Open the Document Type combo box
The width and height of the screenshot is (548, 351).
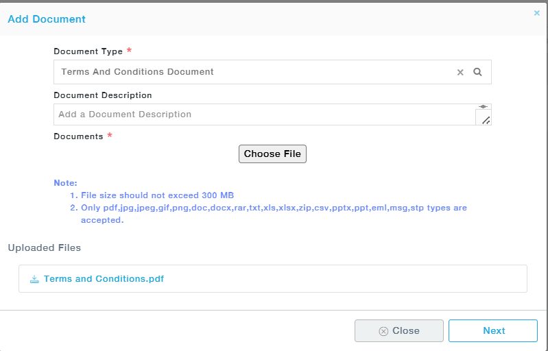[x=254, y=72]
